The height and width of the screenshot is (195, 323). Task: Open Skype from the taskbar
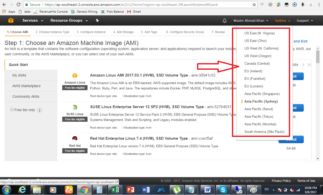coord(223,189)
